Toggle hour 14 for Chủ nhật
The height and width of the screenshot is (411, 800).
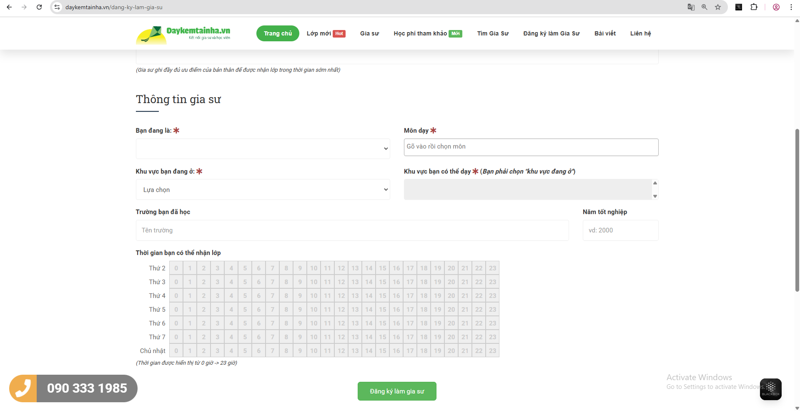(369, 351)
